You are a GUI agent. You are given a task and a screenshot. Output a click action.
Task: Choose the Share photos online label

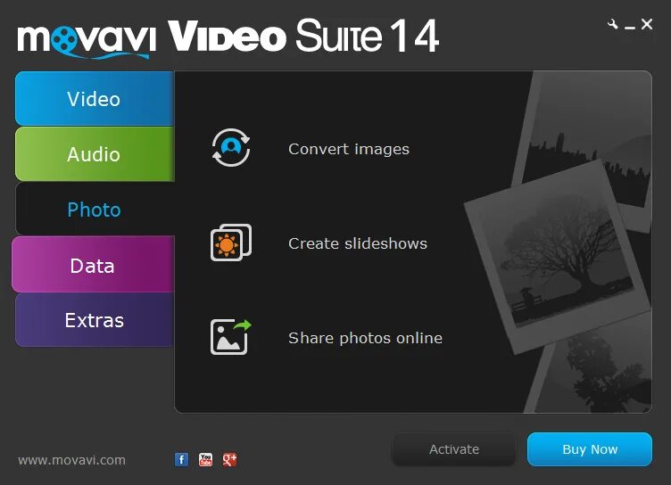(x=366, y=338)
